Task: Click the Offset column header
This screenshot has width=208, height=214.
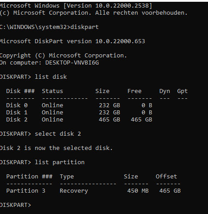Action: tap(167, 177)
